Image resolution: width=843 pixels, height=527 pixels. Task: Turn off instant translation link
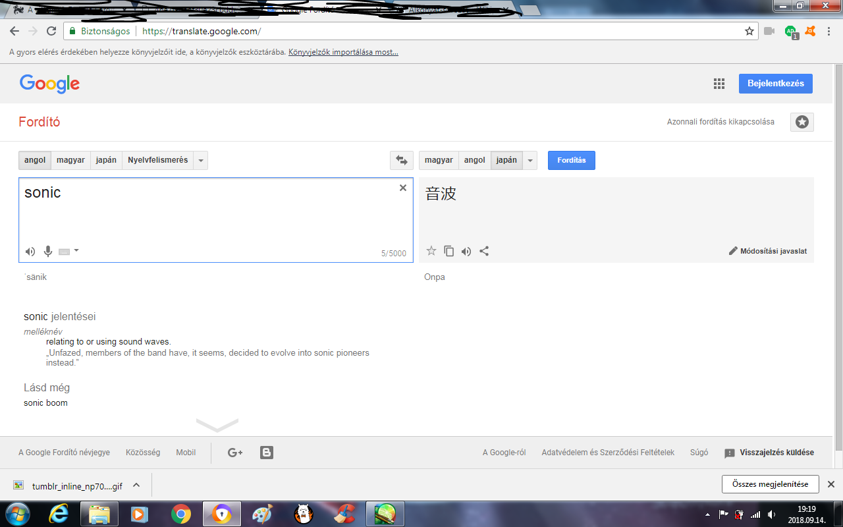pyautogui.click(x=721, y=122)
